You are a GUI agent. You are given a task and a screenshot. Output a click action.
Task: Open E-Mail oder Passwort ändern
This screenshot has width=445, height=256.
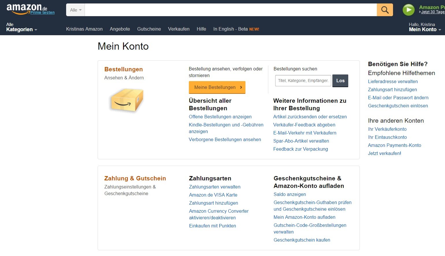[398, 98]
